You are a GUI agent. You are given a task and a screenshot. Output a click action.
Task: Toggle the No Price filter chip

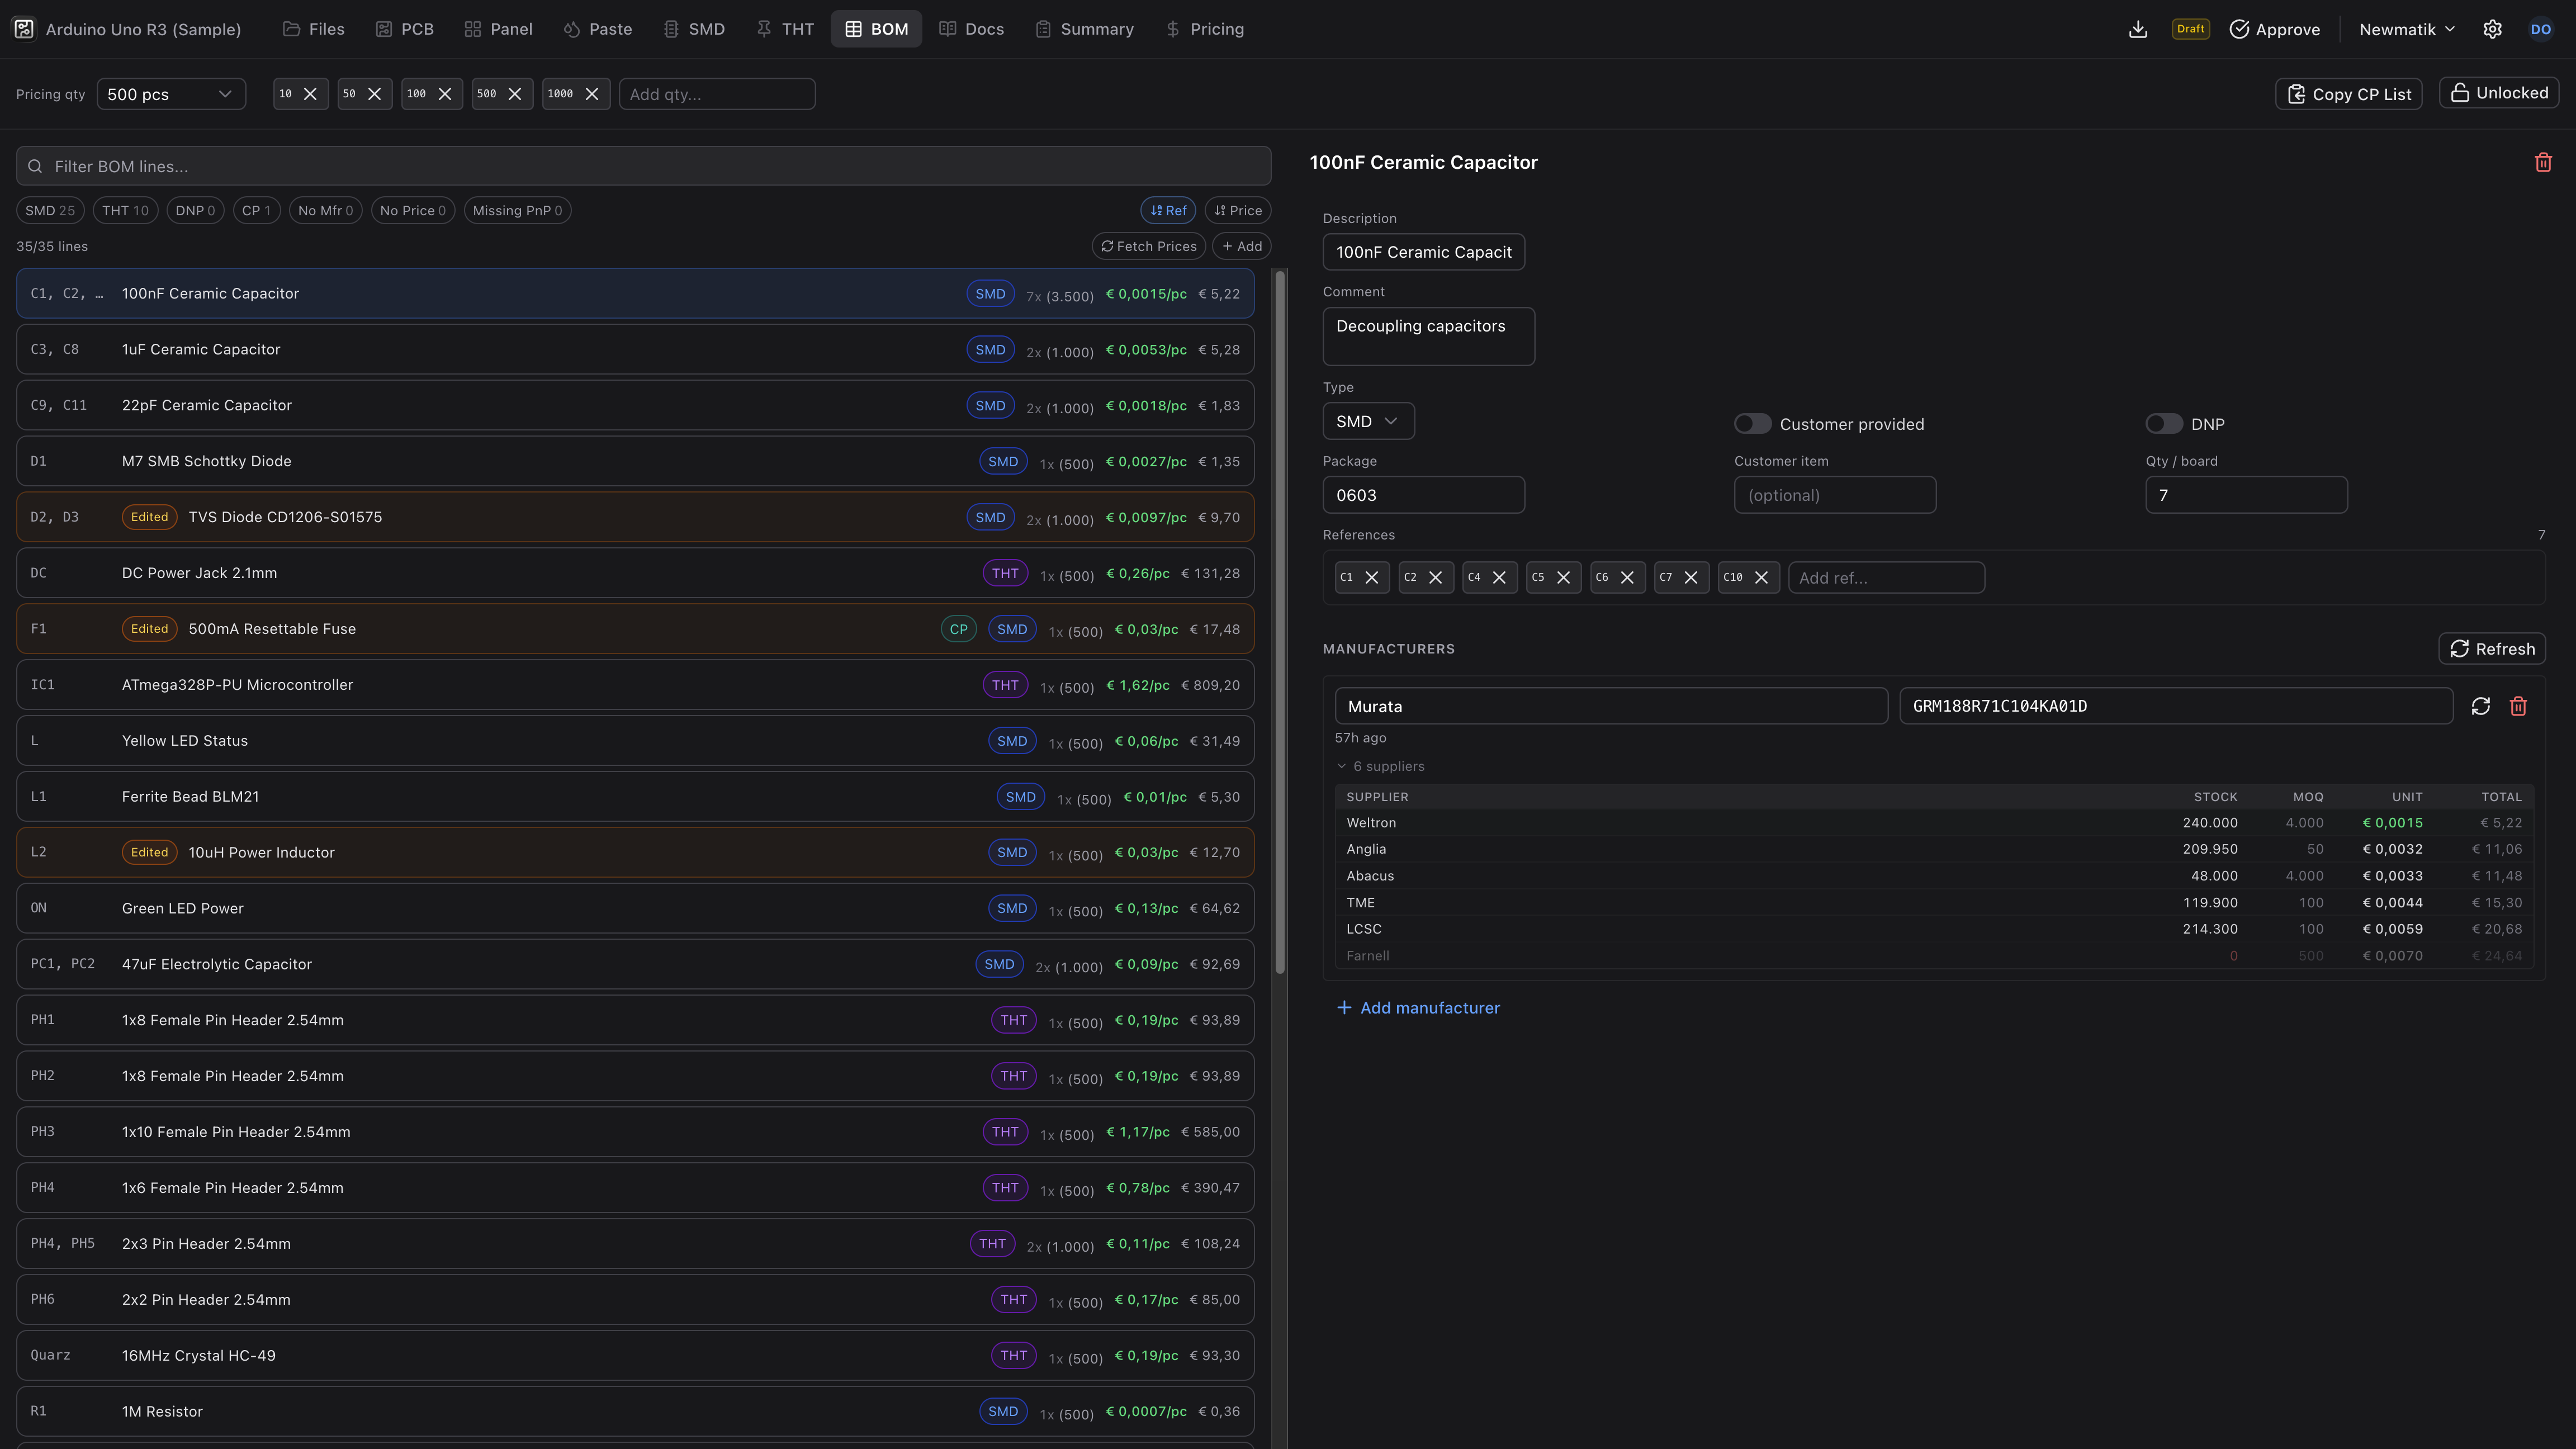click(413, 210)
